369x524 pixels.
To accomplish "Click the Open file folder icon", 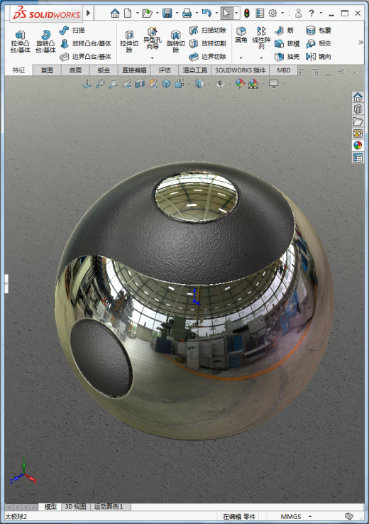I will (147, 13).
